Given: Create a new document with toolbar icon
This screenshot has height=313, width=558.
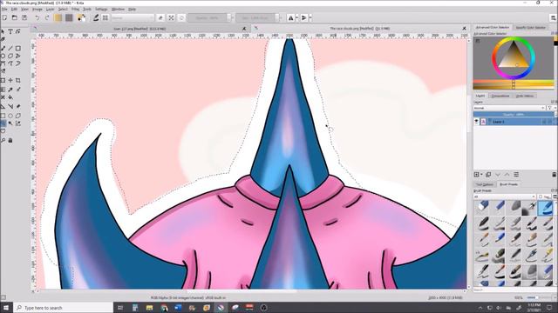Looking at the screenshot, I should click(4, 17).
